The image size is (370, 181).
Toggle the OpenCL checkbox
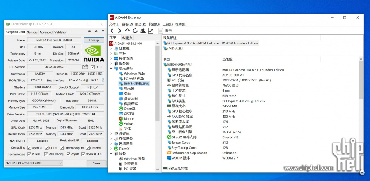[29, 148]
